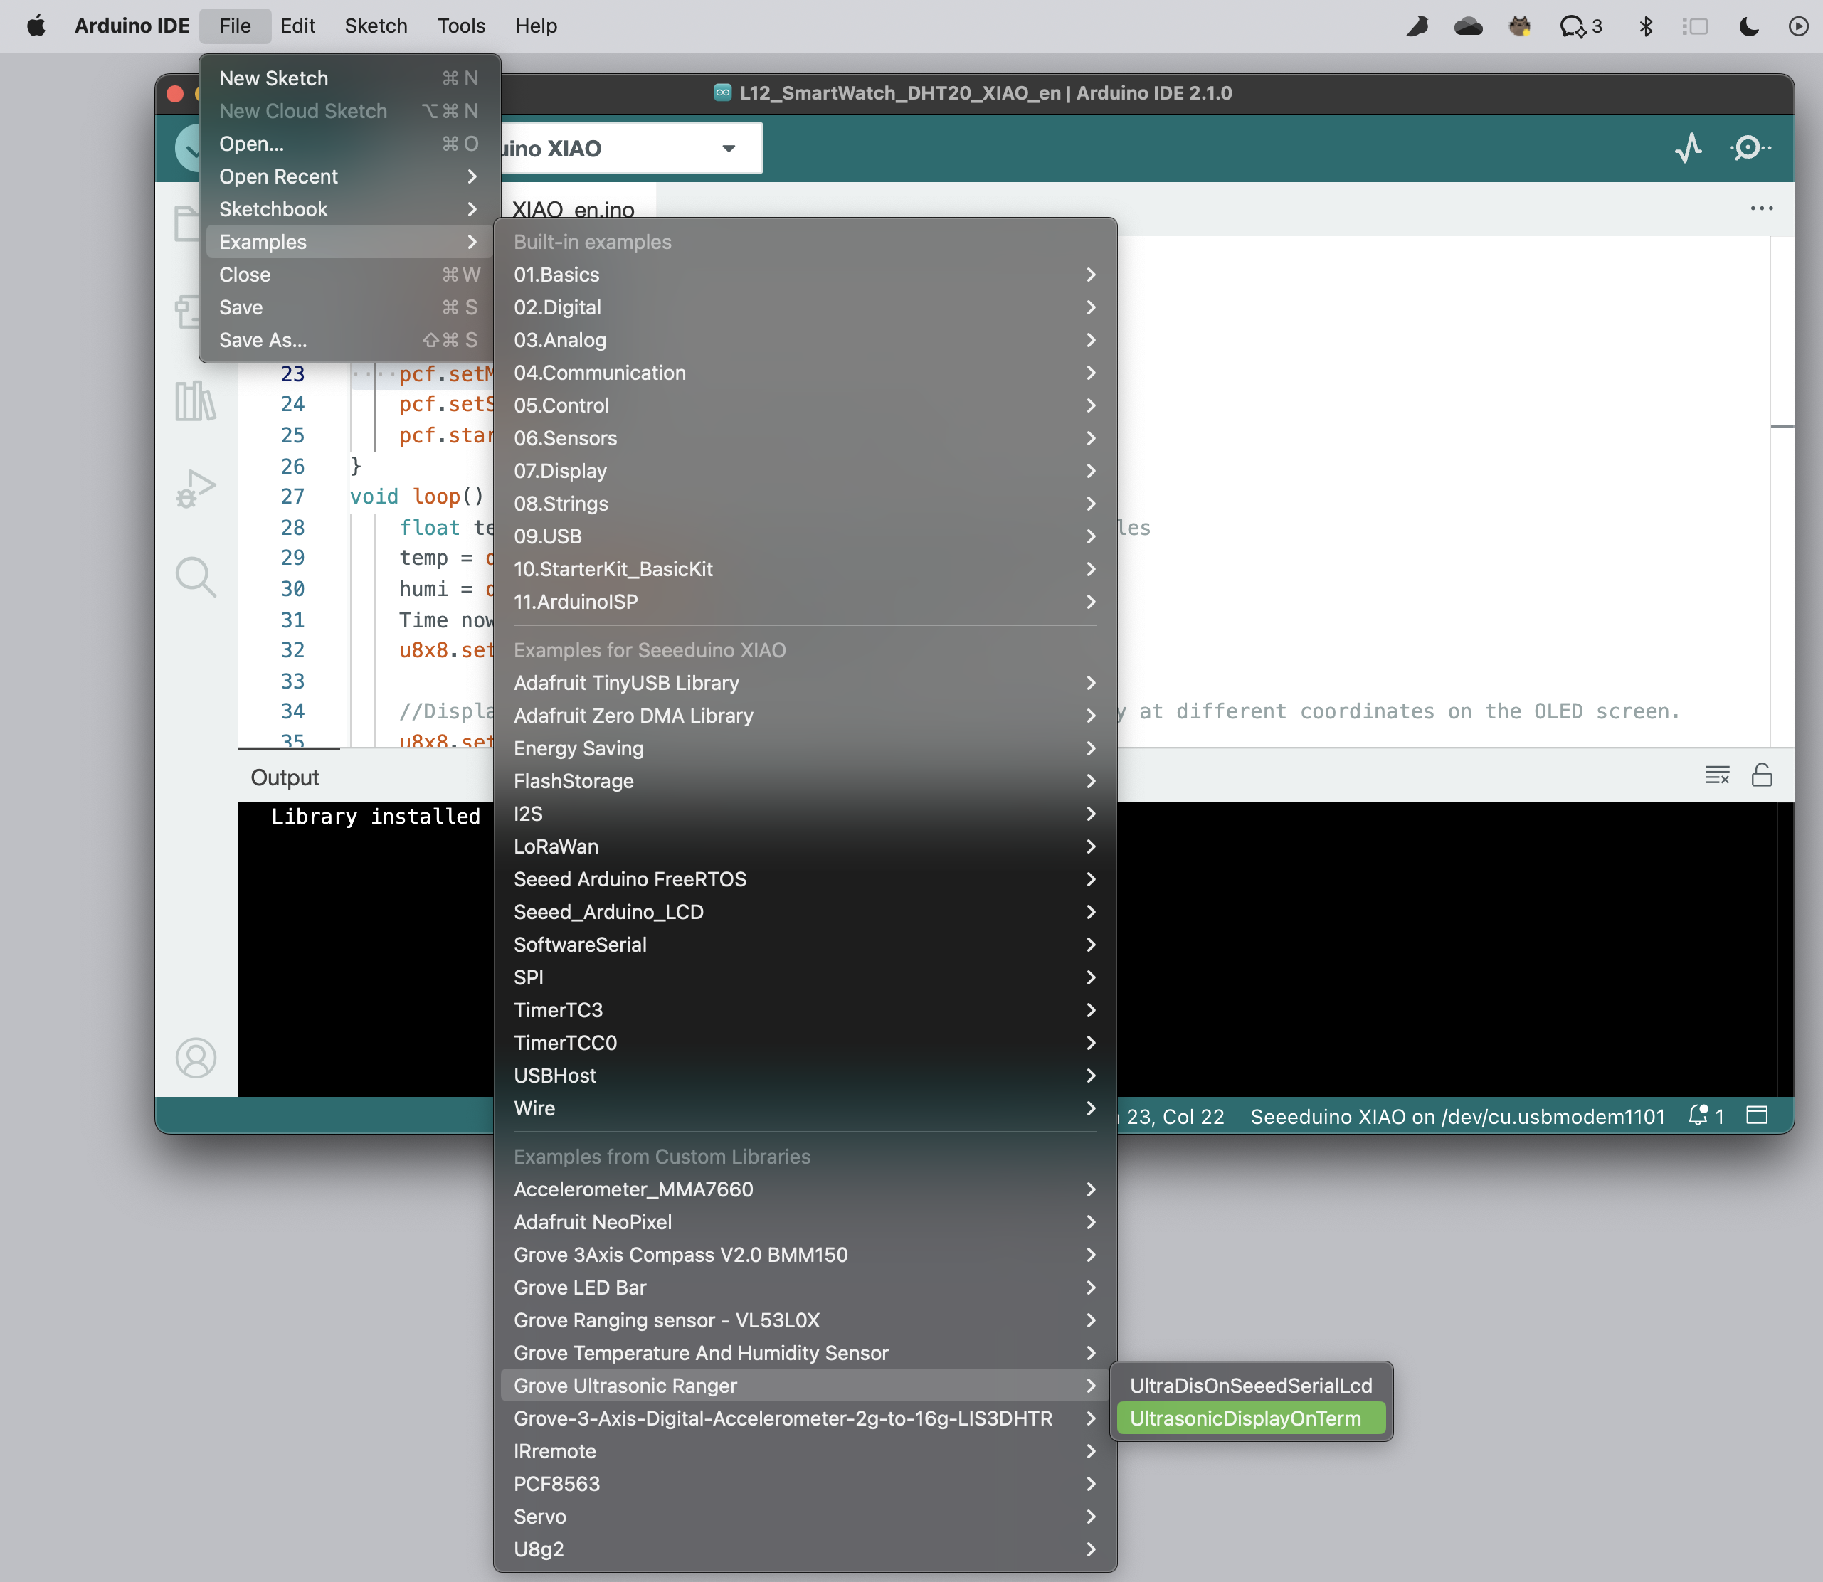1823x1582 pixels.
Task: Select Open... in the File menu
Action: 350,144
